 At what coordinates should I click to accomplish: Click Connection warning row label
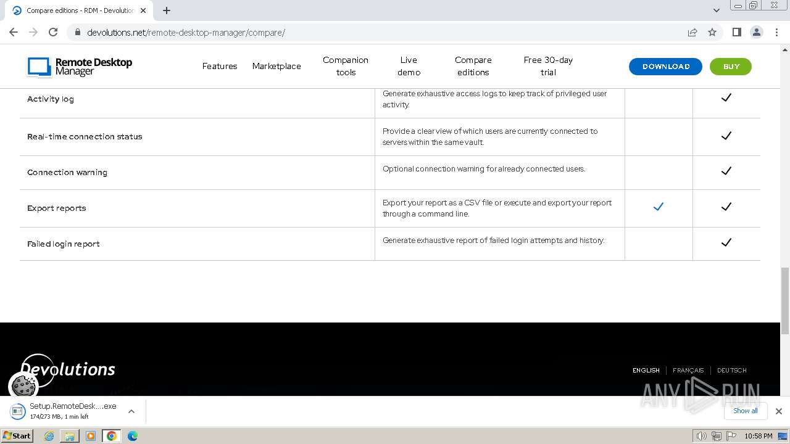(x=67, y=173)
